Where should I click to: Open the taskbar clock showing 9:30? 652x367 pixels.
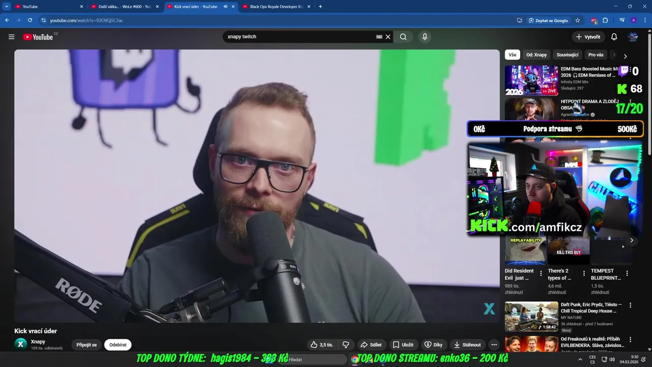[629, 359]
